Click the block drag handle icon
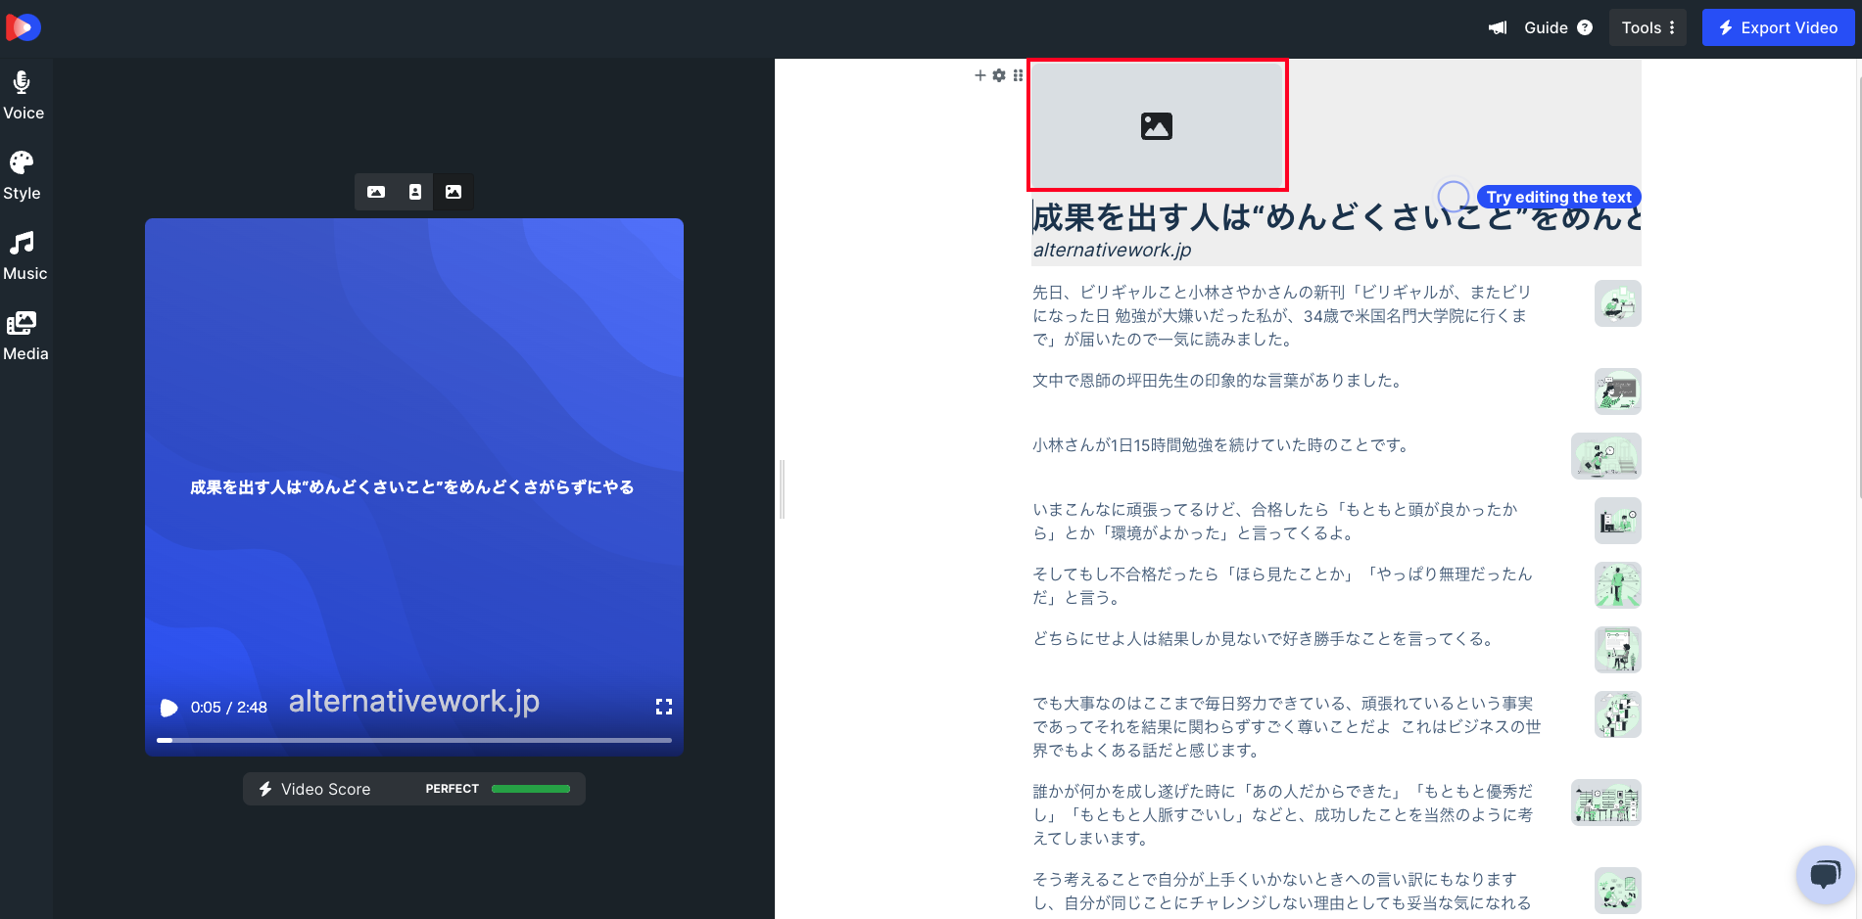 click(x=1018, y=75)
